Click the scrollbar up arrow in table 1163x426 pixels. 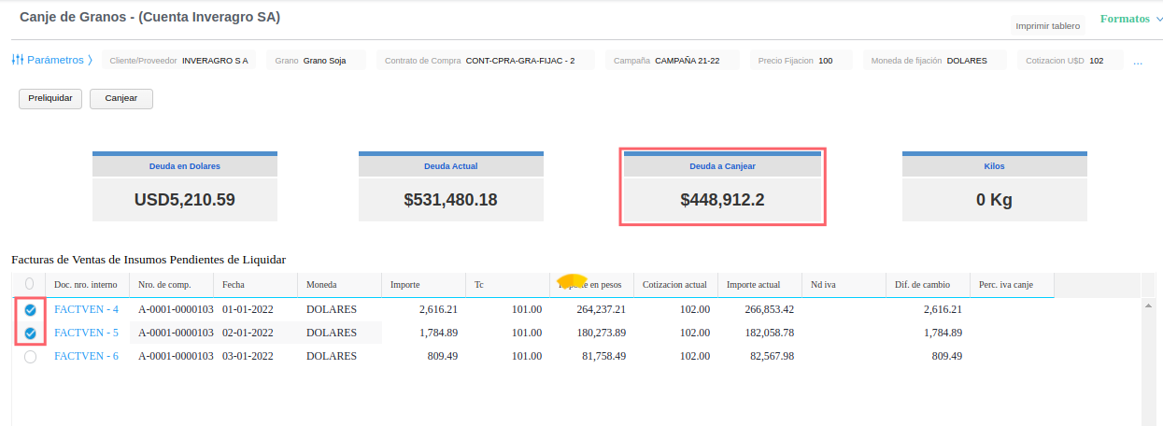coord(1147,305)
